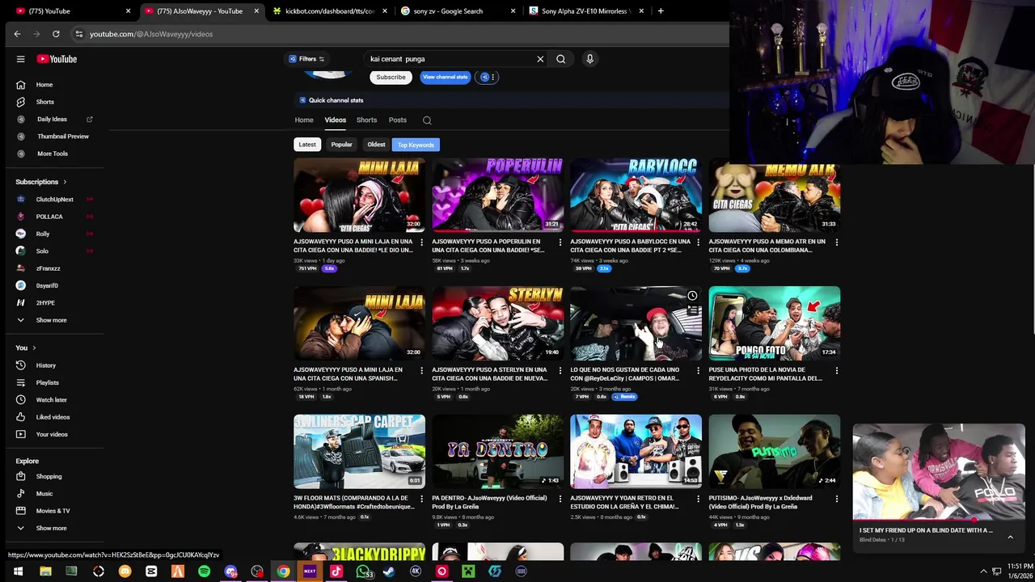Open options menu for MEMO ATR video
The width and height of the screenshot is (1035, 582).
point(836,242)
